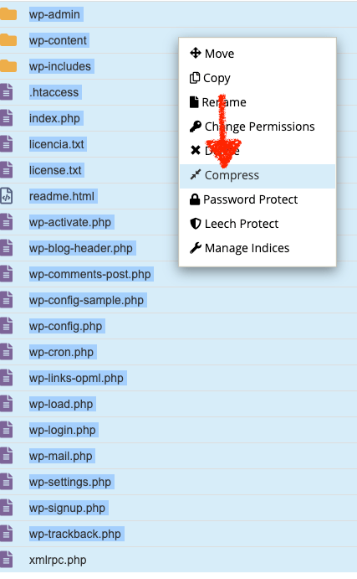Click the padlock icon beside Password Protect
The image size is (357, 579).
click(195, 199)
